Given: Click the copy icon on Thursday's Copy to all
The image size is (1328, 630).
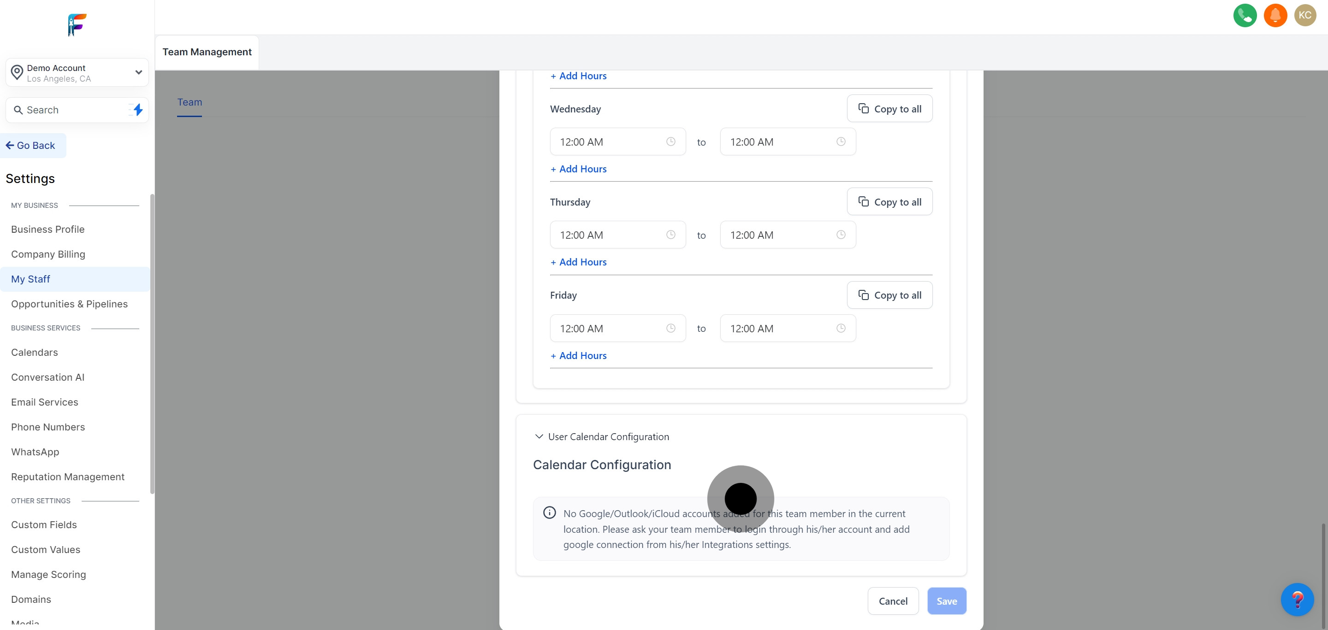Looking at the screenshot, I should [x=864, y=201].
